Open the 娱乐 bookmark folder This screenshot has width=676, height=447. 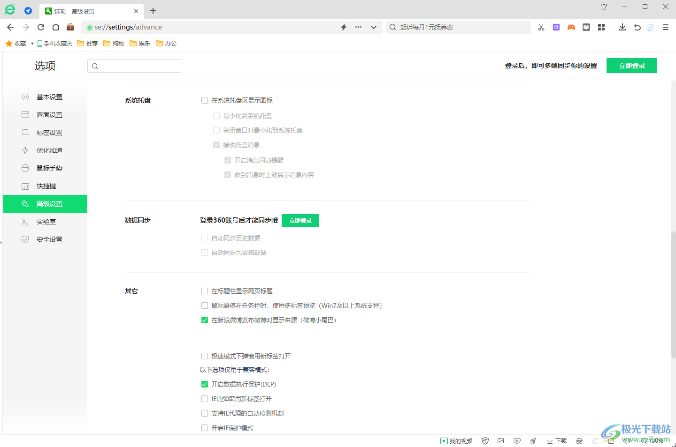point(140,43)
